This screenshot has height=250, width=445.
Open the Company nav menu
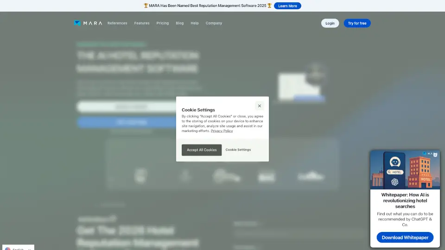click(214, 23)
